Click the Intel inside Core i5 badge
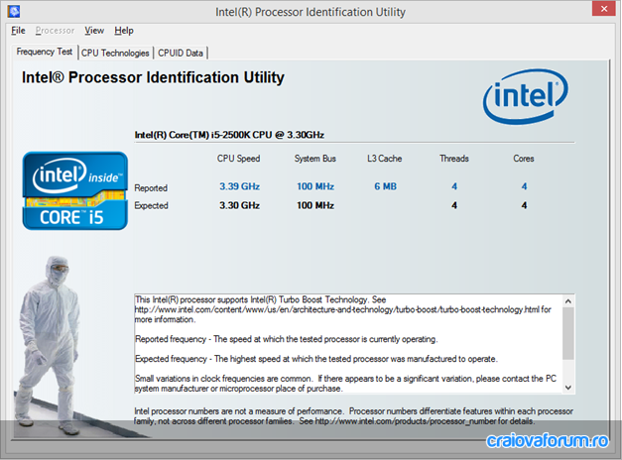Screen dimensions: 622x460 (x=75, y=190)
